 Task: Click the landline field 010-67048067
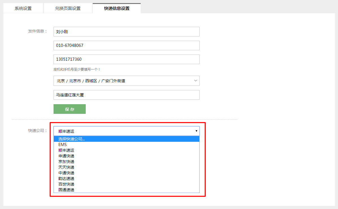pos(127,45)
